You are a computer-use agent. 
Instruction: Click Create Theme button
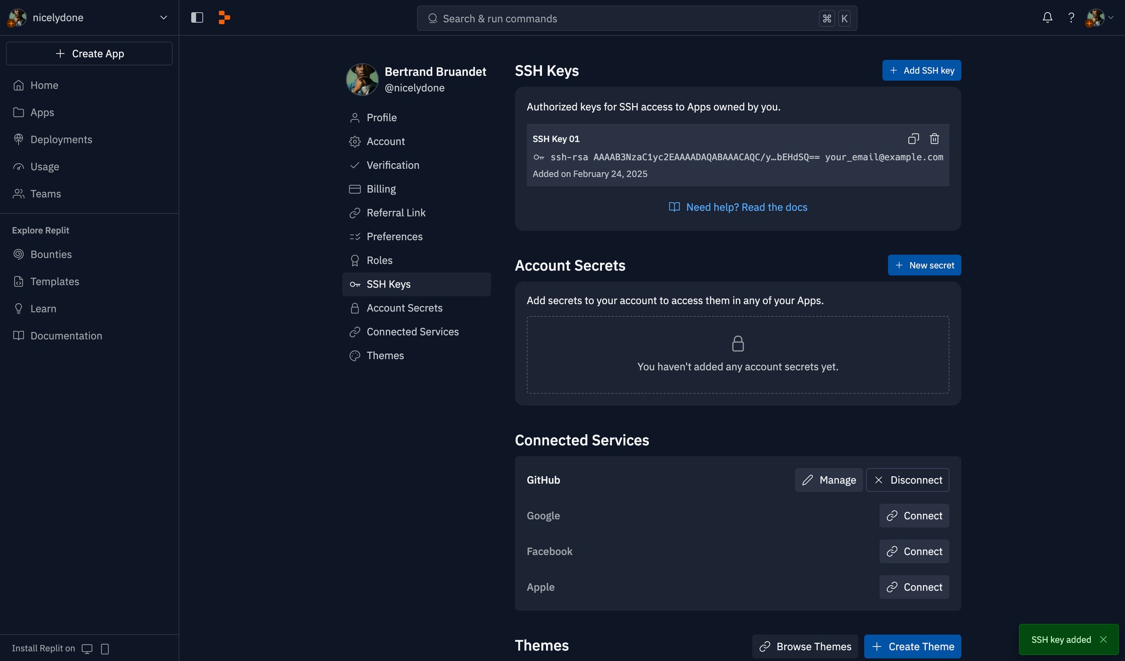coord(913,646)
